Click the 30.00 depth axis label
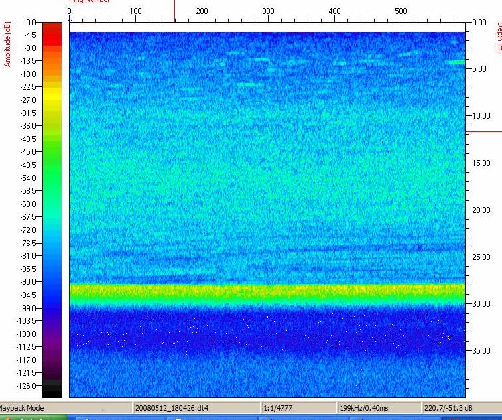502x420 pixels. (x=481, y=304)
